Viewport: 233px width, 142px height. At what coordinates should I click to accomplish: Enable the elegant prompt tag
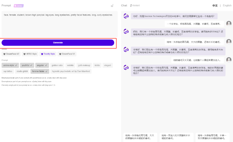pyautogui.click(x=107, y=65)
